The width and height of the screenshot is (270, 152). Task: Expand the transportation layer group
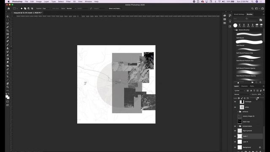(x=238, y=126)
